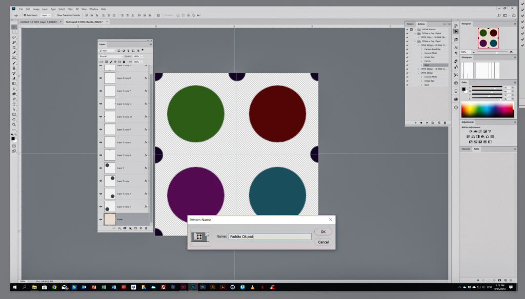The width and height of the screenshot is (525, 299).
Task: Play the selected action in Actions panel
Action: click(427, 123)
